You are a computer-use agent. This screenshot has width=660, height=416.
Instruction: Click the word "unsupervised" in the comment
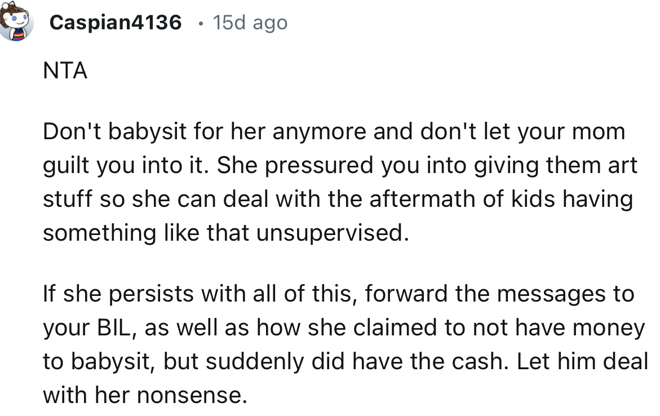click(330, 233)
